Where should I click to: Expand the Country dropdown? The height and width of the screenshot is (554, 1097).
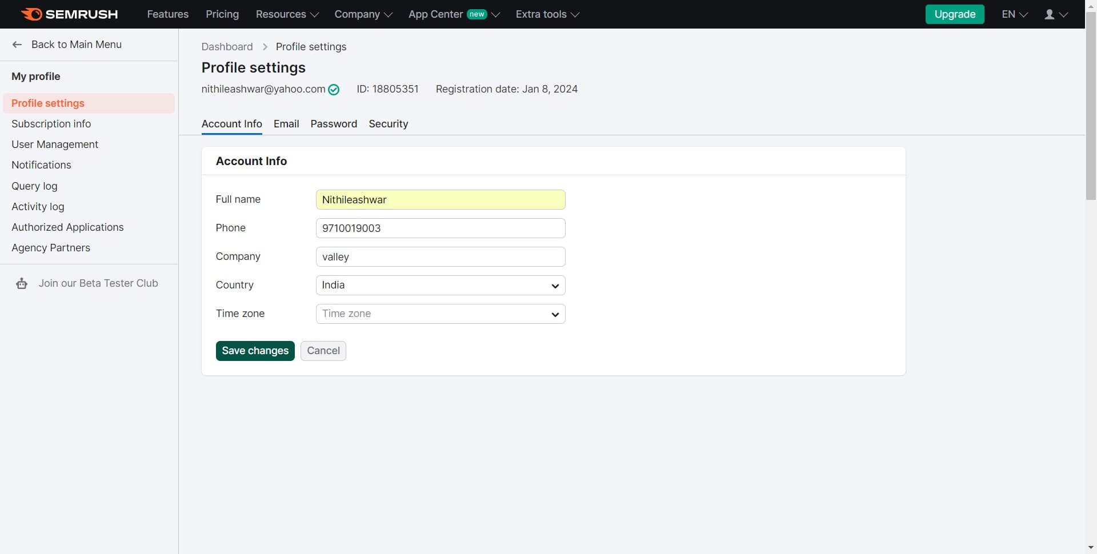pos(440,286)
